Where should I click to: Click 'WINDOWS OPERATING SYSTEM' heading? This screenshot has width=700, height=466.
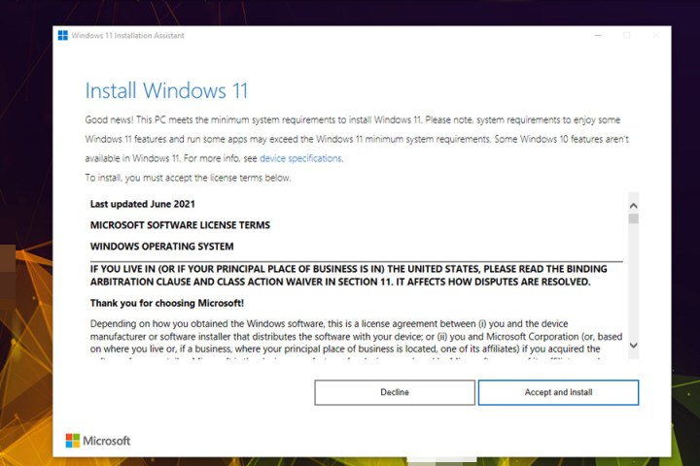coord(161,247)
